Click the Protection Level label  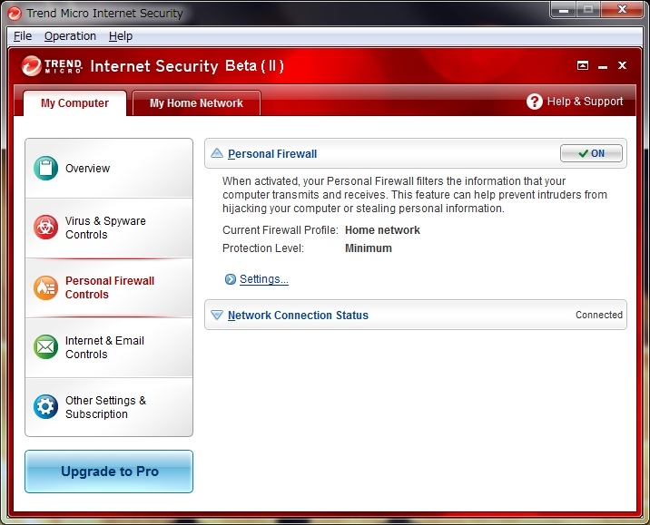263,248
